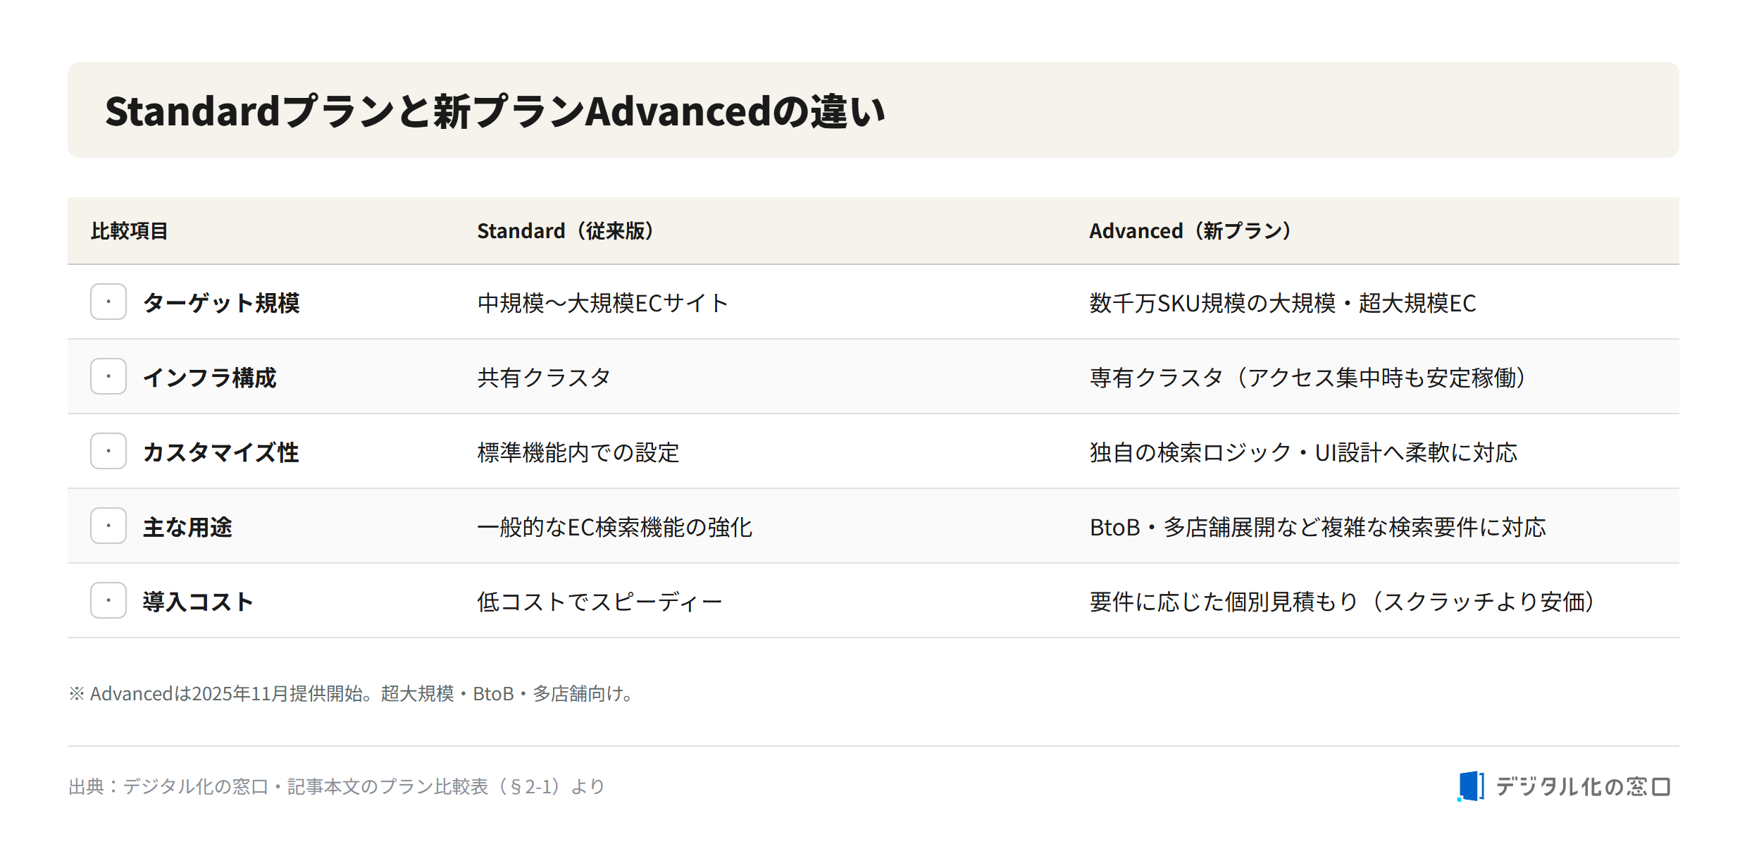Click the icon box beside カスタマイズ性

point(108,451)
